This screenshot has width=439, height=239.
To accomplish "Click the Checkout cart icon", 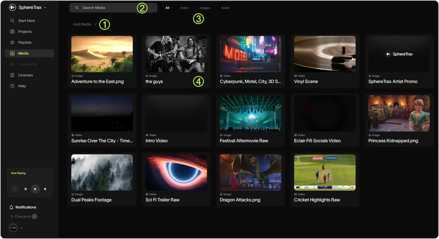I will tap(12, 217).
